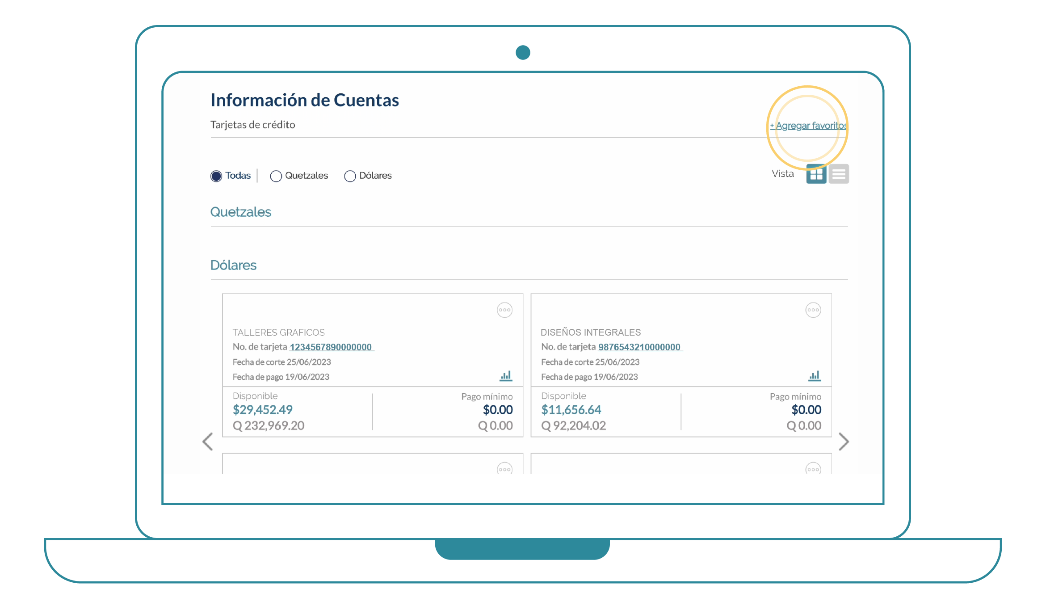
Task: Select the Todas radio button
Action: [x=216, y=176]
